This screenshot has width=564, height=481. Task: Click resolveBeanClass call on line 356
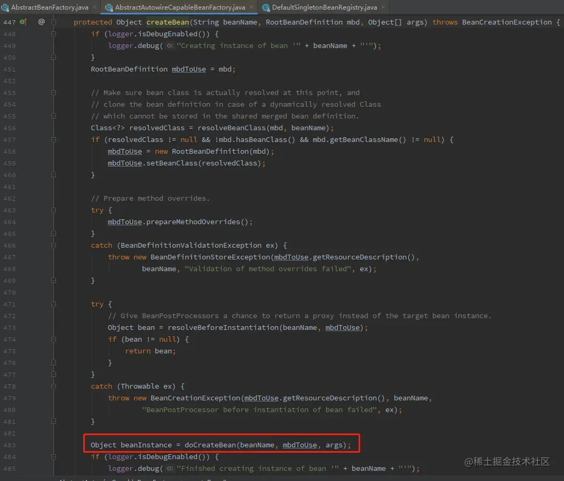(x=232, y=128)
